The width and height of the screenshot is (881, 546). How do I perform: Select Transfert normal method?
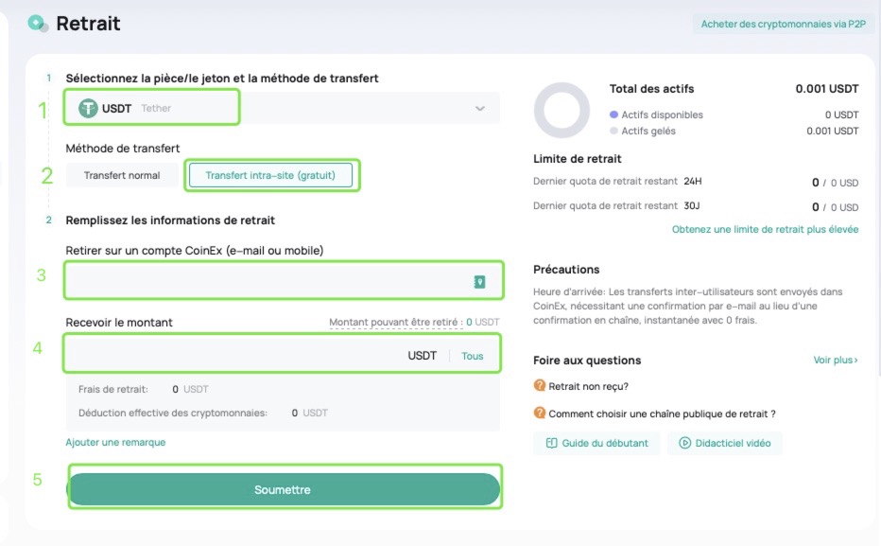[x=122, y=175]
